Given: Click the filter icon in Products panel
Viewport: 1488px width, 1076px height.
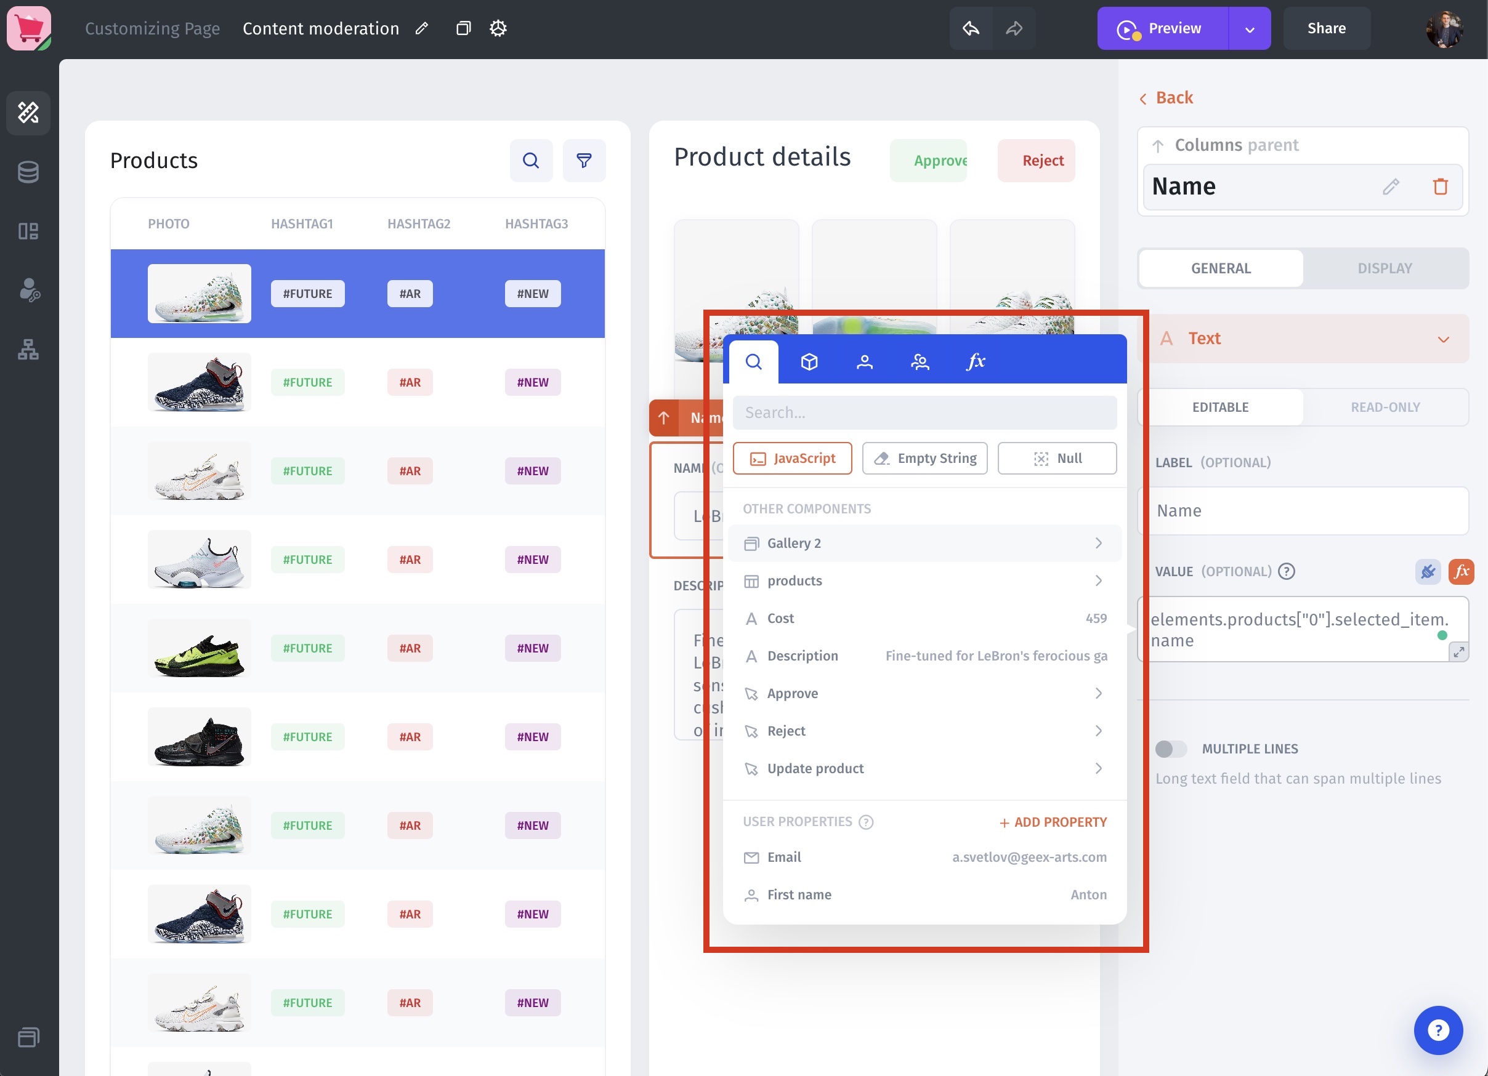Looking at the screenshot, I should coord(583,161).
